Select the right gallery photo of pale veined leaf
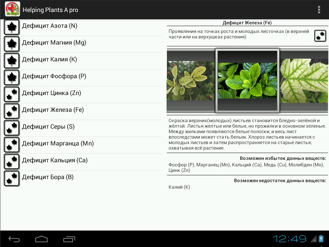 click(304, 81)
